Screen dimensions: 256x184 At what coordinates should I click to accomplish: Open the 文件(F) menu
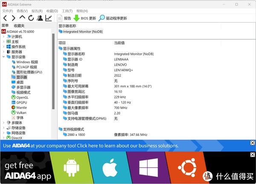[x=8, y=11]
